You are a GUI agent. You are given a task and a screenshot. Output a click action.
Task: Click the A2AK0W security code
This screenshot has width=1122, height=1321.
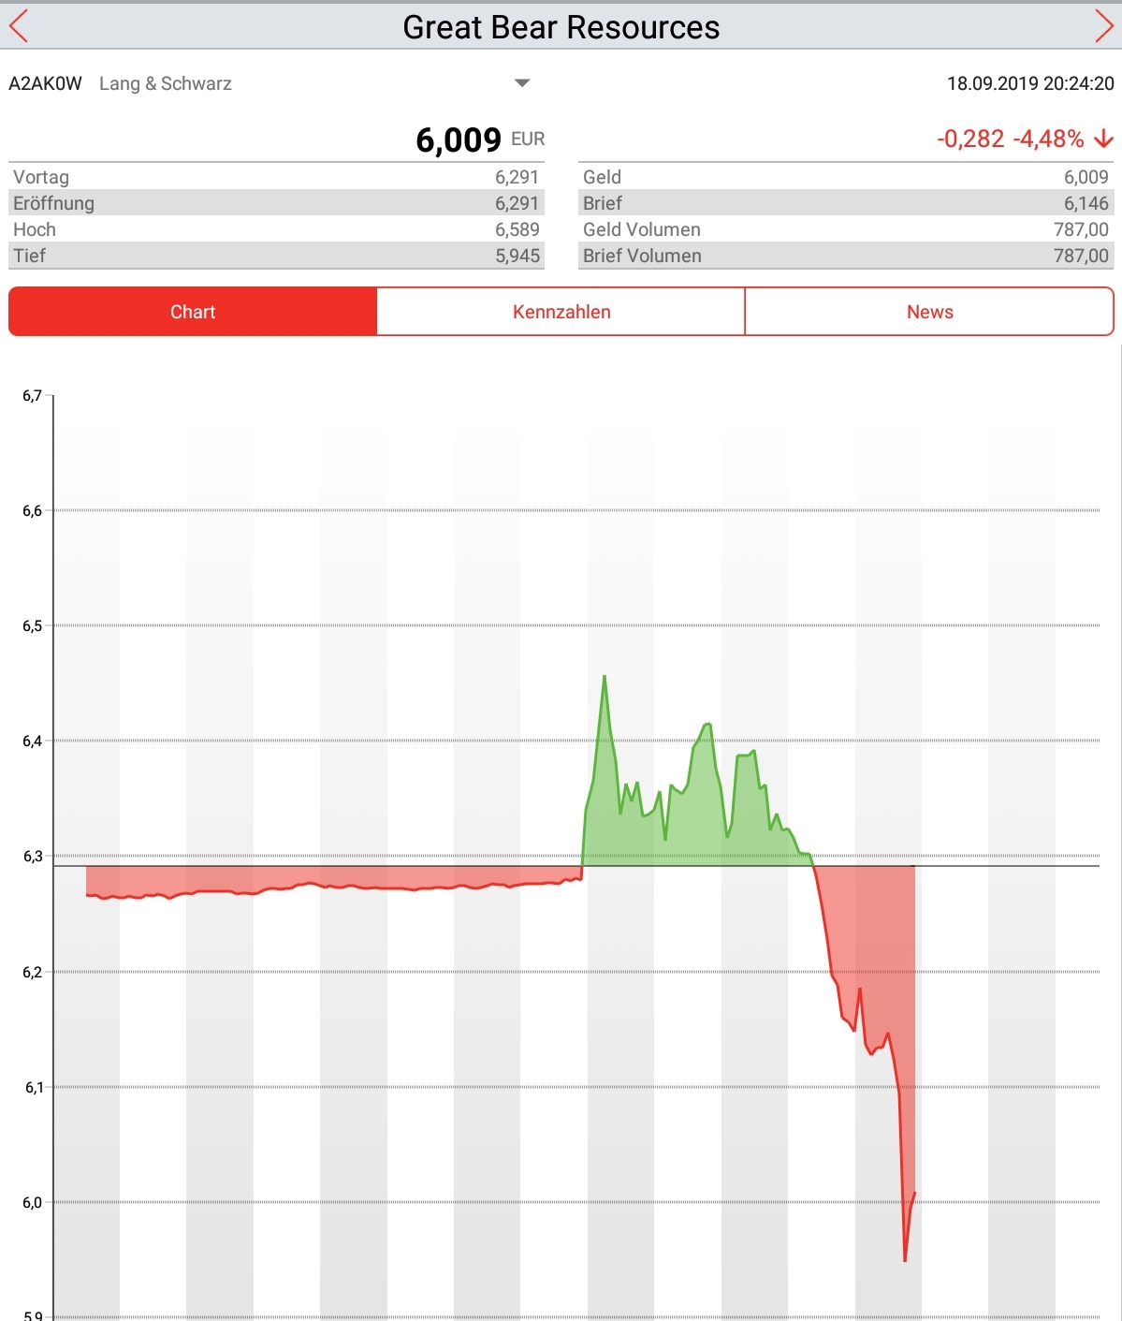(x=45, y=83)
